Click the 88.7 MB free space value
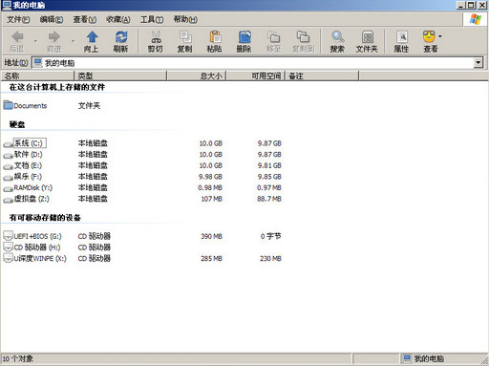The width and height of the screenshot is (489, 366). [x=269, y=199]
